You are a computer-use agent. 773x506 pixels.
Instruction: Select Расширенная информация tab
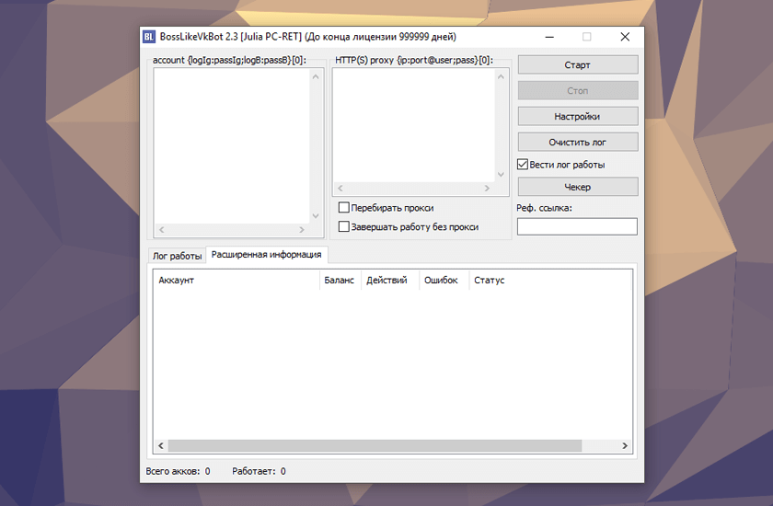point(266,254)
